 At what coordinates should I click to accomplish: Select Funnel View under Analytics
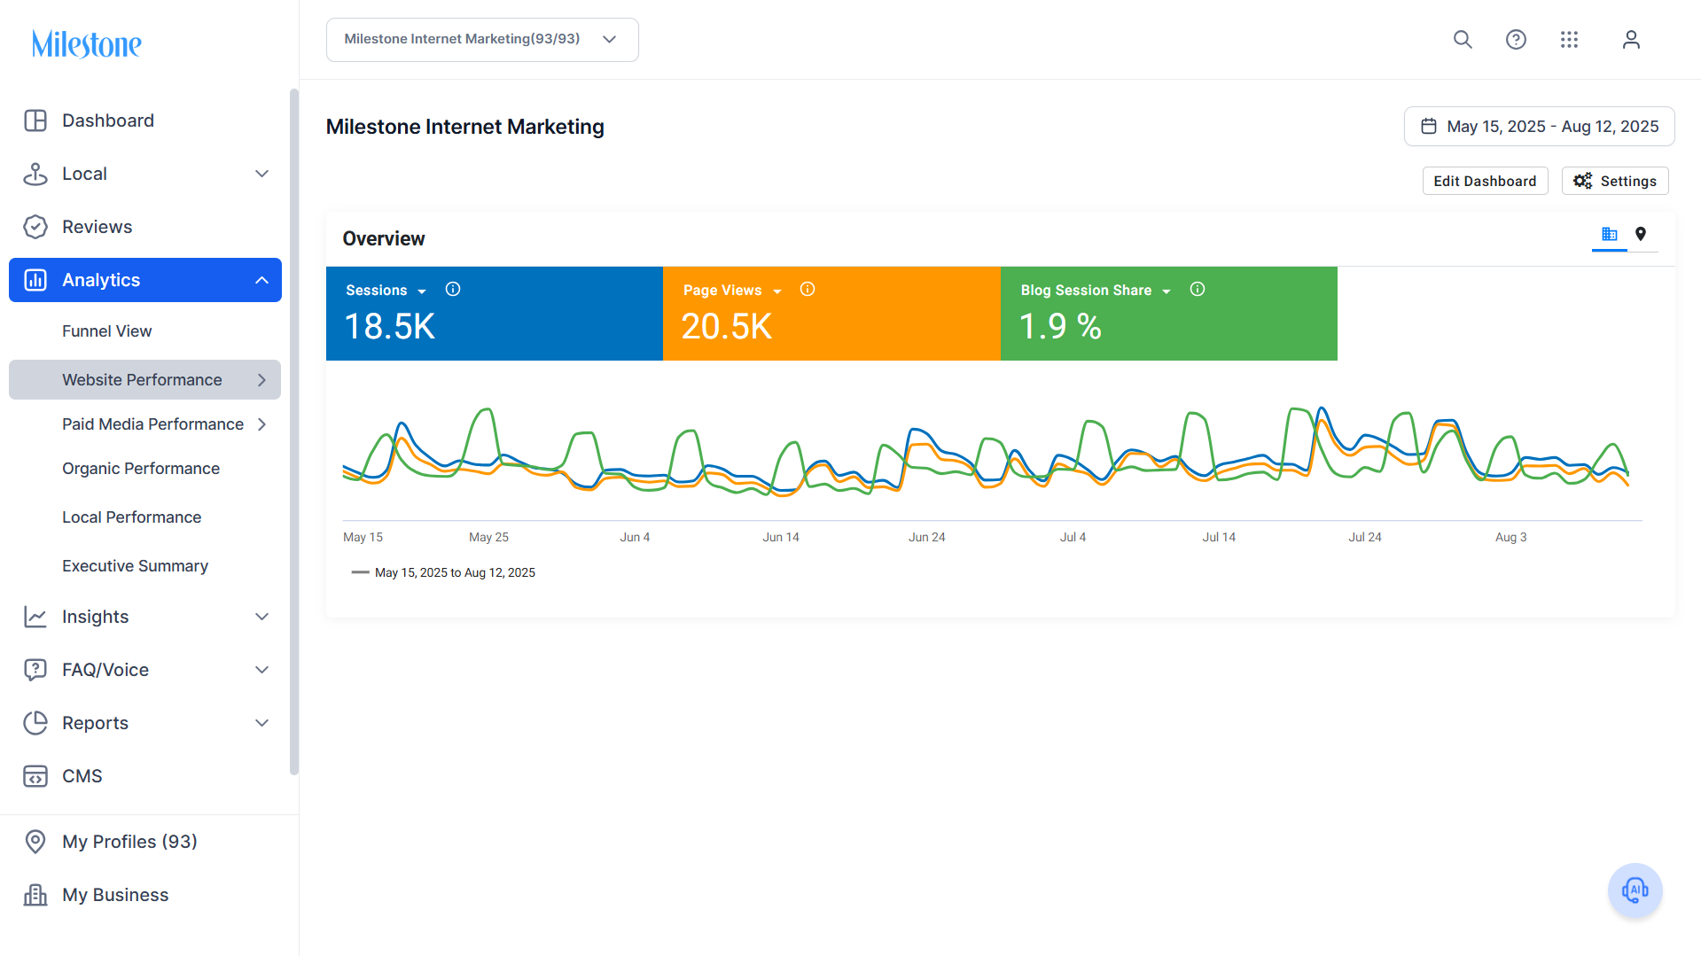click(107, 331)
